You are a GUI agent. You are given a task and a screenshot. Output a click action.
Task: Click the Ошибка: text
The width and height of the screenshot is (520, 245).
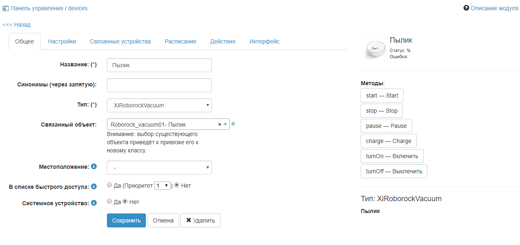pyautogui.click(x=399, y=57)
